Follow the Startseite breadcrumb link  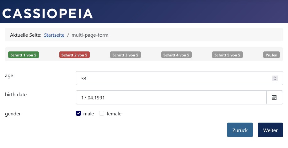click(x=54, y=35)
